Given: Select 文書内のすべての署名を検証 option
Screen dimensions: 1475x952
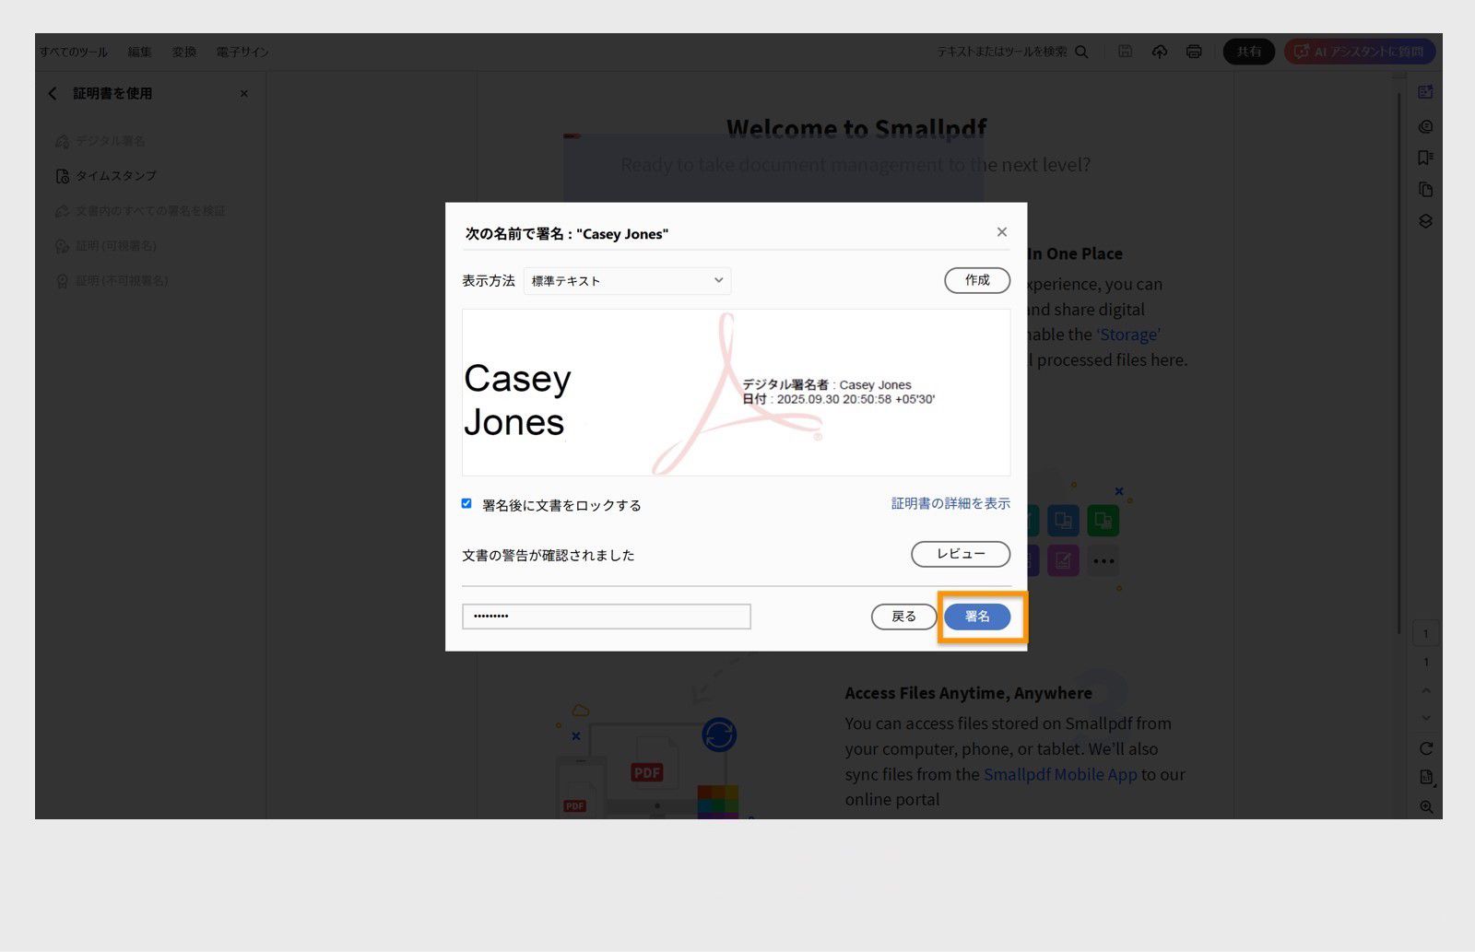Looking at the screenshot, I should click(x=140, y=211).
